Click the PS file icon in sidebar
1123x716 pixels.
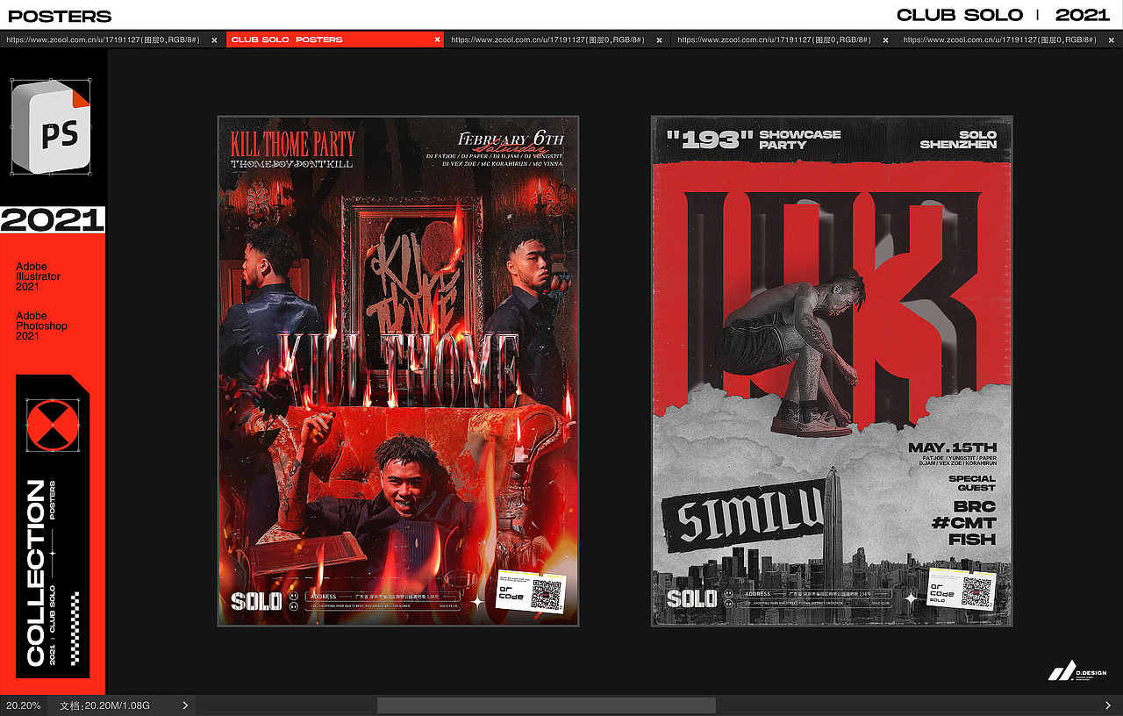pos(52,126)
